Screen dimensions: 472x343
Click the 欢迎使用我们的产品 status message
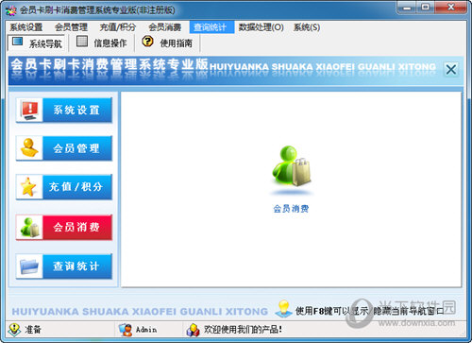coord(243,330)
